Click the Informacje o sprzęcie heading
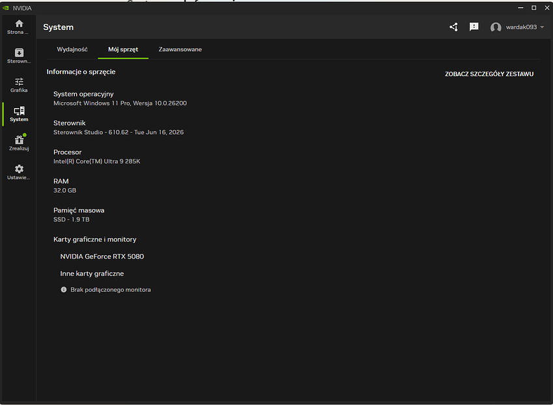 point(81,72)
